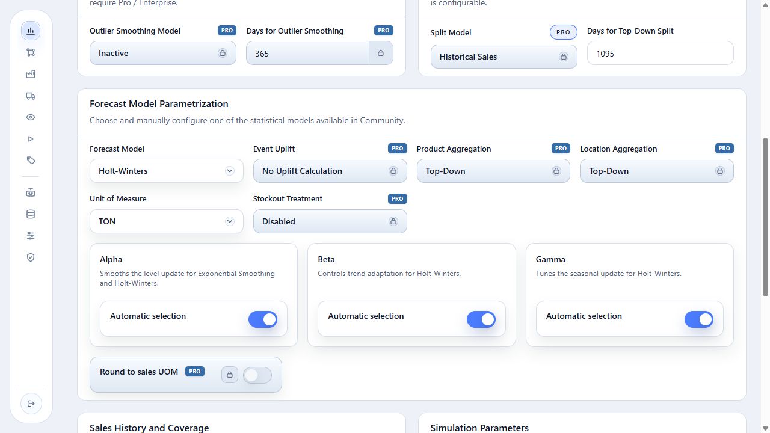Click the Days for Outlier Smoothing 365 field
Viewport: 770px width, 433px height.
click(307, 53)
